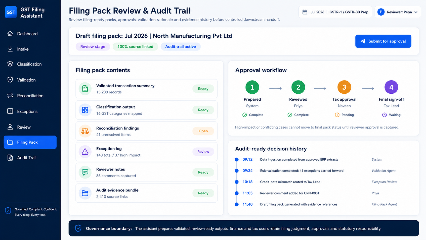The image size is (426, 240).
Task: Select the Reconciliation findings title
Action: (x=117, y=128)
